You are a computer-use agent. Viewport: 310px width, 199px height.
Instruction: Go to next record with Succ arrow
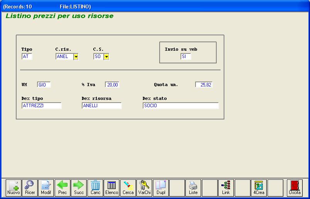pyautogui.click(x=79, y=187)
